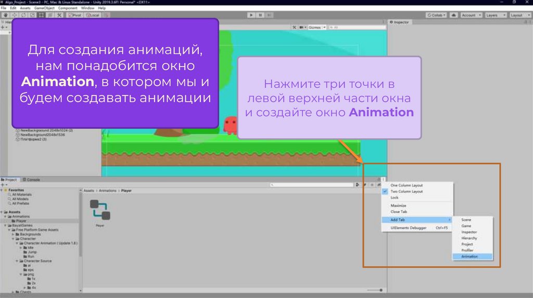Toggle Local handle rotation button
The height and width of the screenshot is (298, 533).
[x=93, y=15]
